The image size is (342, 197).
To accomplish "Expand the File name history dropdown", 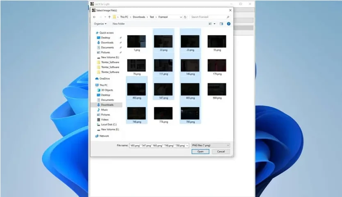I will point(187,145).
